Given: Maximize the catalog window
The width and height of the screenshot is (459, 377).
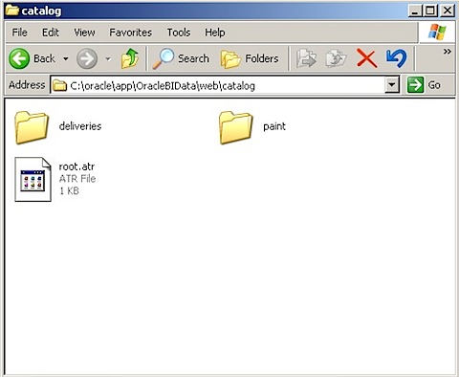Looking at the screenshot, I should click(x=430, y=11).
